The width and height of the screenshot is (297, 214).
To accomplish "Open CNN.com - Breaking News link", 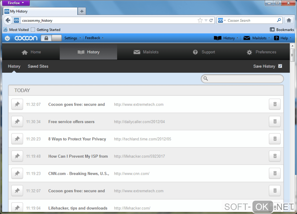I will pyautogui.click(x=79, y=174).
